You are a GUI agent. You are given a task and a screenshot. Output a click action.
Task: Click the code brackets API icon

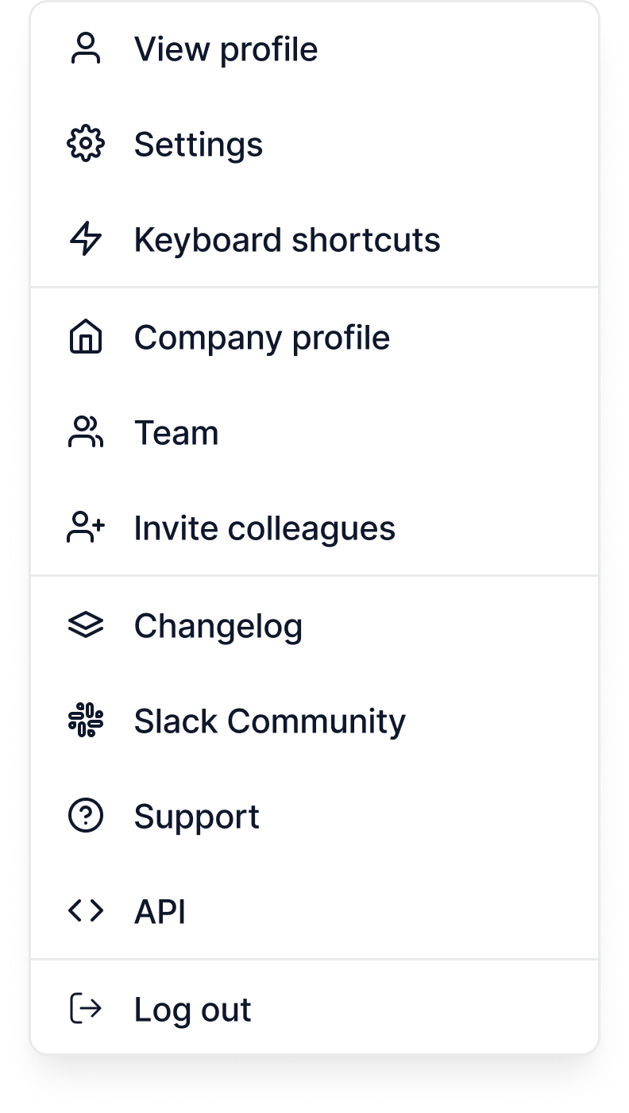pyautogui.click(x=86, y=912)
